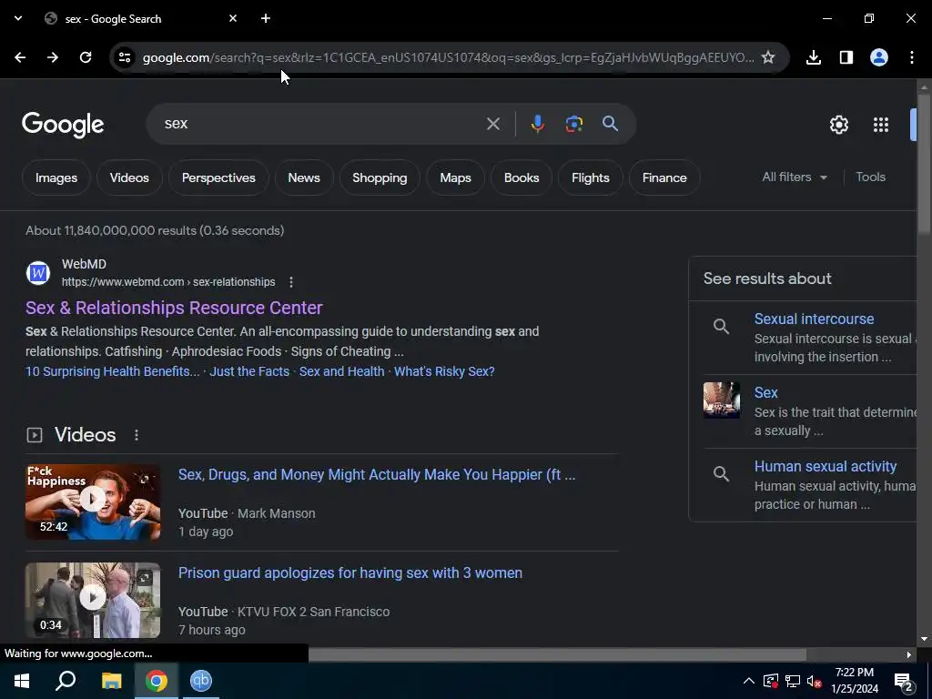Viewport: 932px width, 699px height.
Task: Open the Just the Facts sitelink
Action: pos(249,371)
